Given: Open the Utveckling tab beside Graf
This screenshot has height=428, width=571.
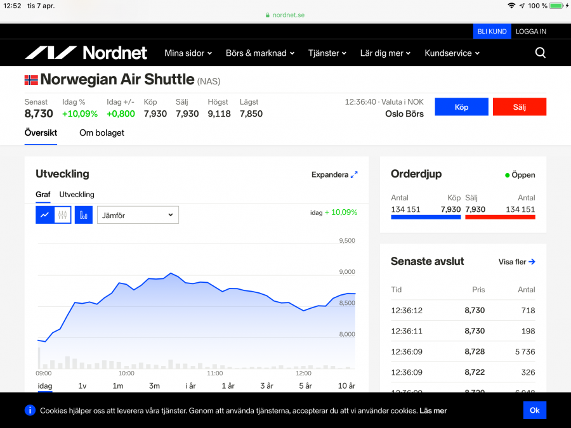Looking at the screenshot, I should pos(77,195).
